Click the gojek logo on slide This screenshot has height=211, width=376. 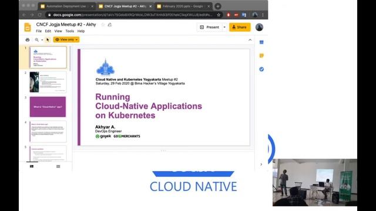[103, 136]
